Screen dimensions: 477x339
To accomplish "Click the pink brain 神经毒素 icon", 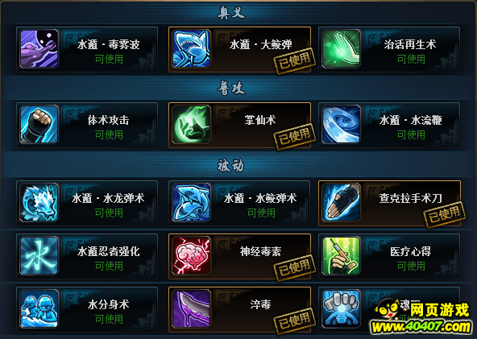I will point(191,255).
